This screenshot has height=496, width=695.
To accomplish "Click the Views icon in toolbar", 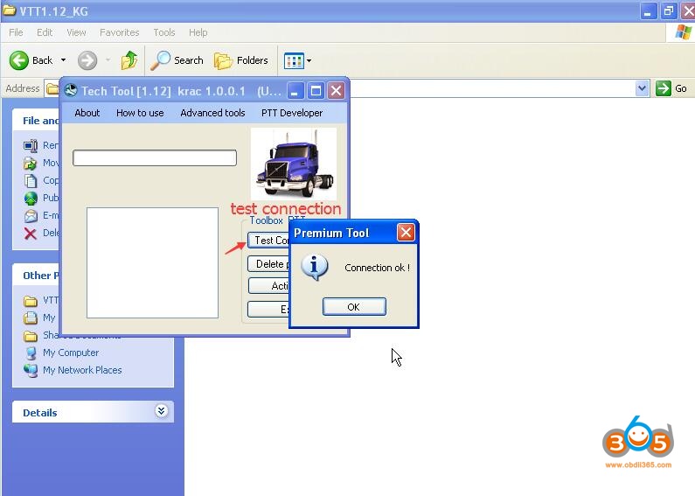I will pos(294,60).
